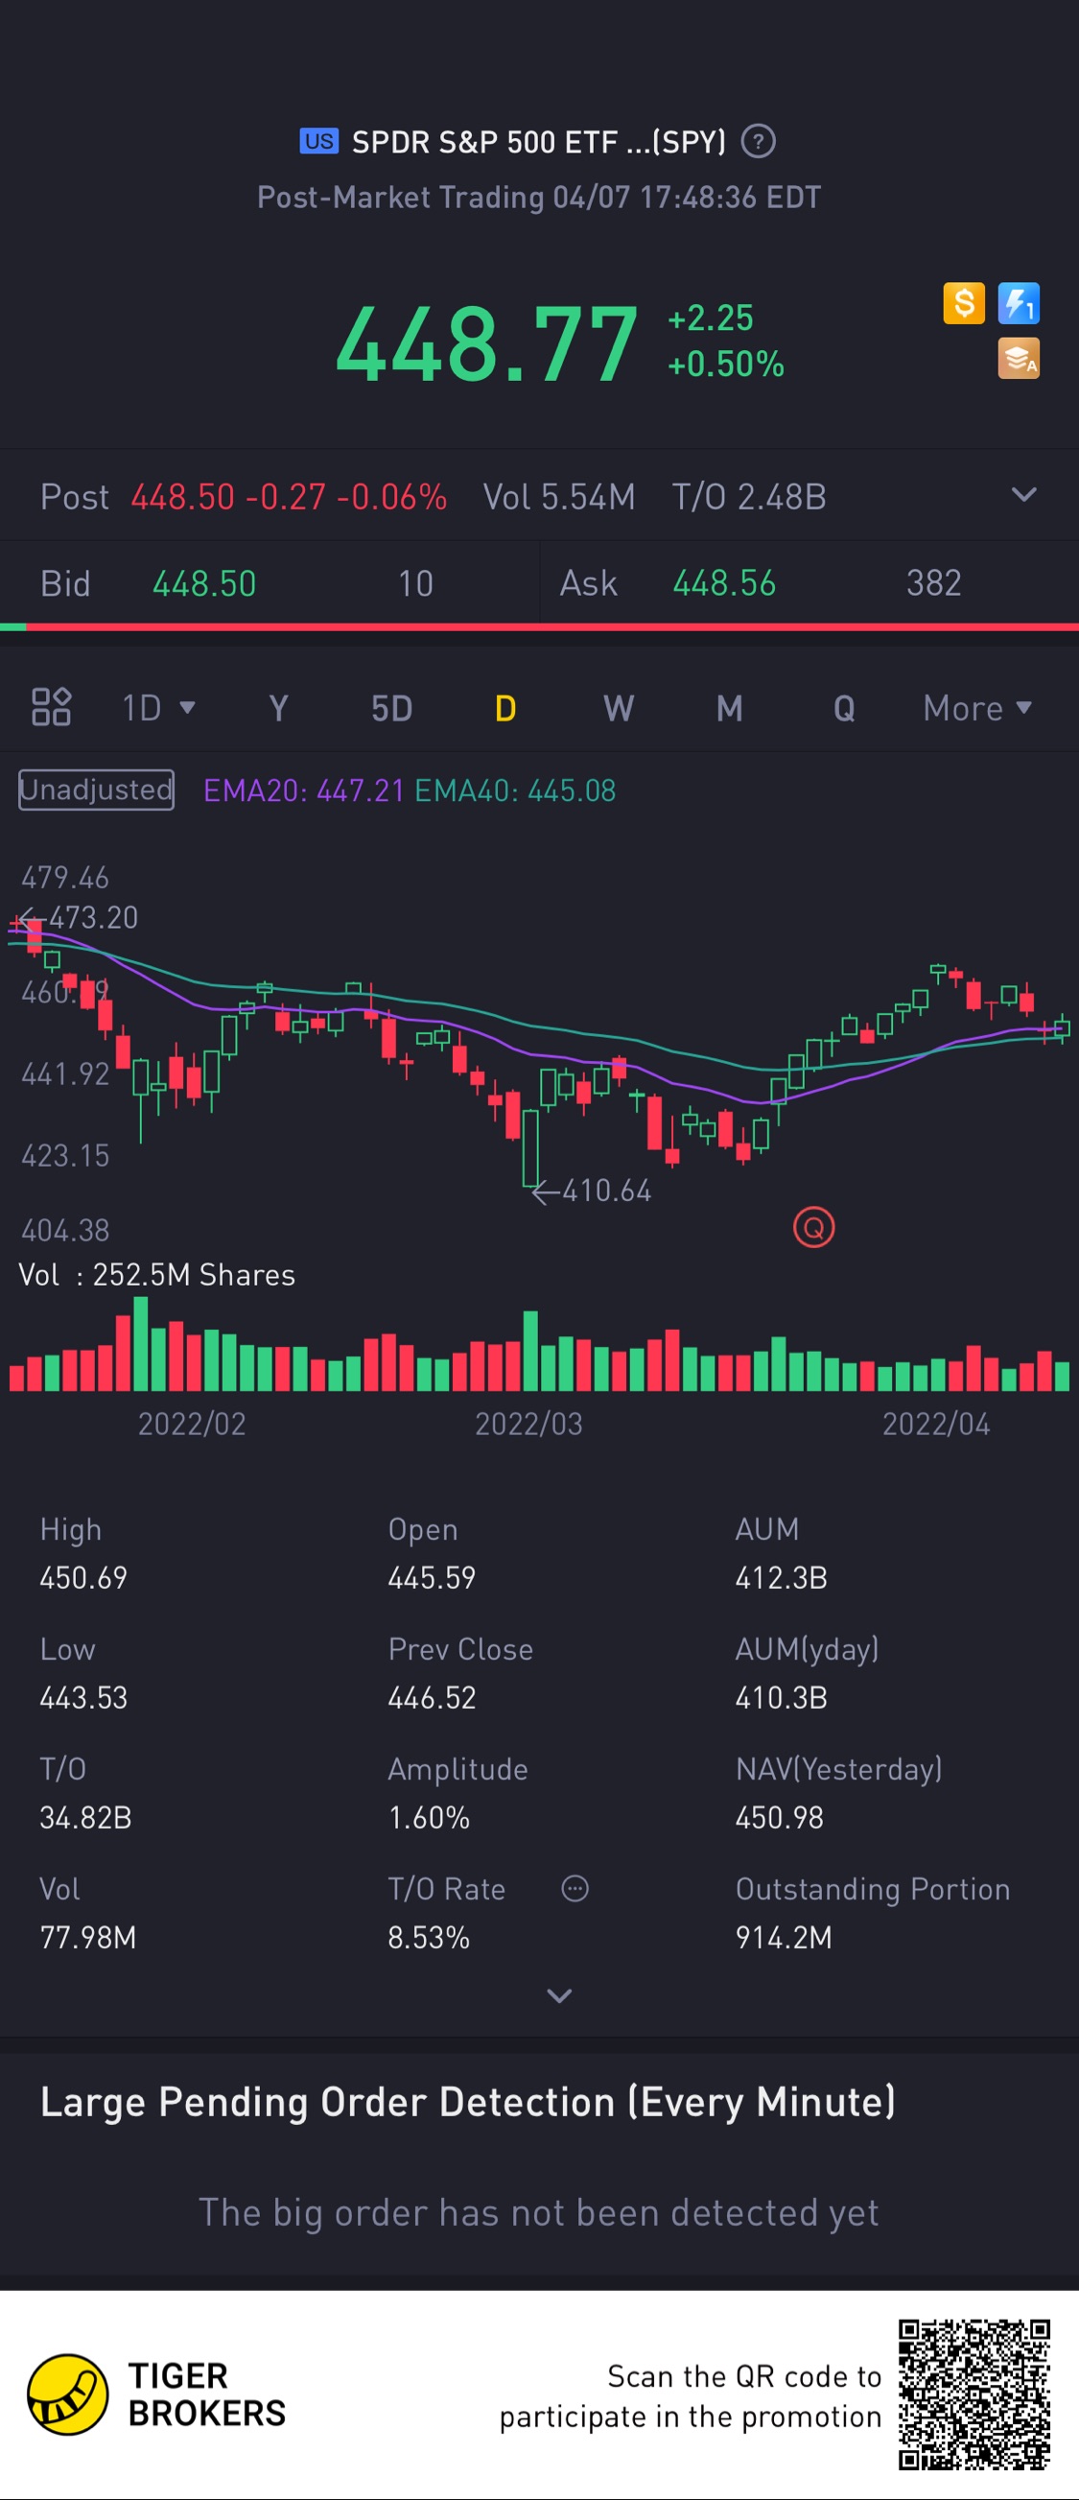The image size is (1079, 2500).
Task: Tap the blue lightning bolt icon
Action: (1018, 303)
